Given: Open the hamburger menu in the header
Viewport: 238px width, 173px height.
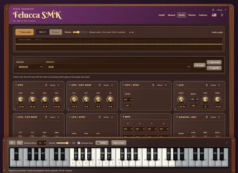Looking at the screenshot, I should [222, 15].
